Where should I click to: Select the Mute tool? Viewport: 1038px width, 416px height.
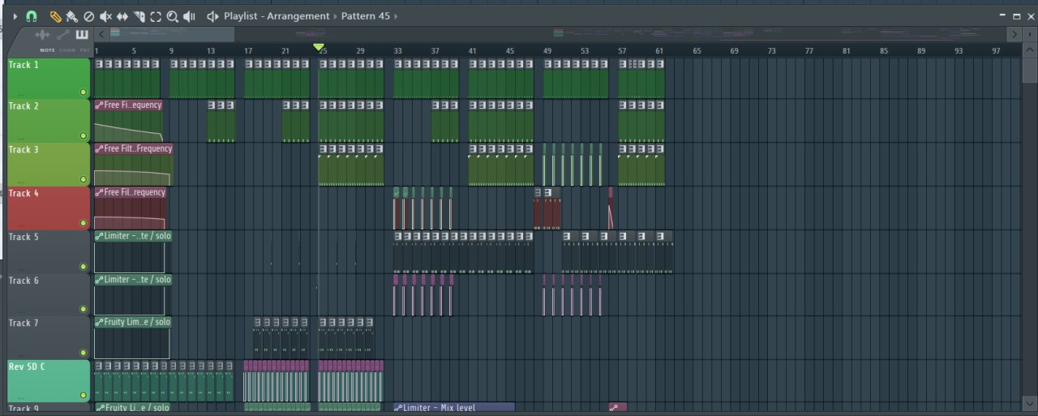105,16
